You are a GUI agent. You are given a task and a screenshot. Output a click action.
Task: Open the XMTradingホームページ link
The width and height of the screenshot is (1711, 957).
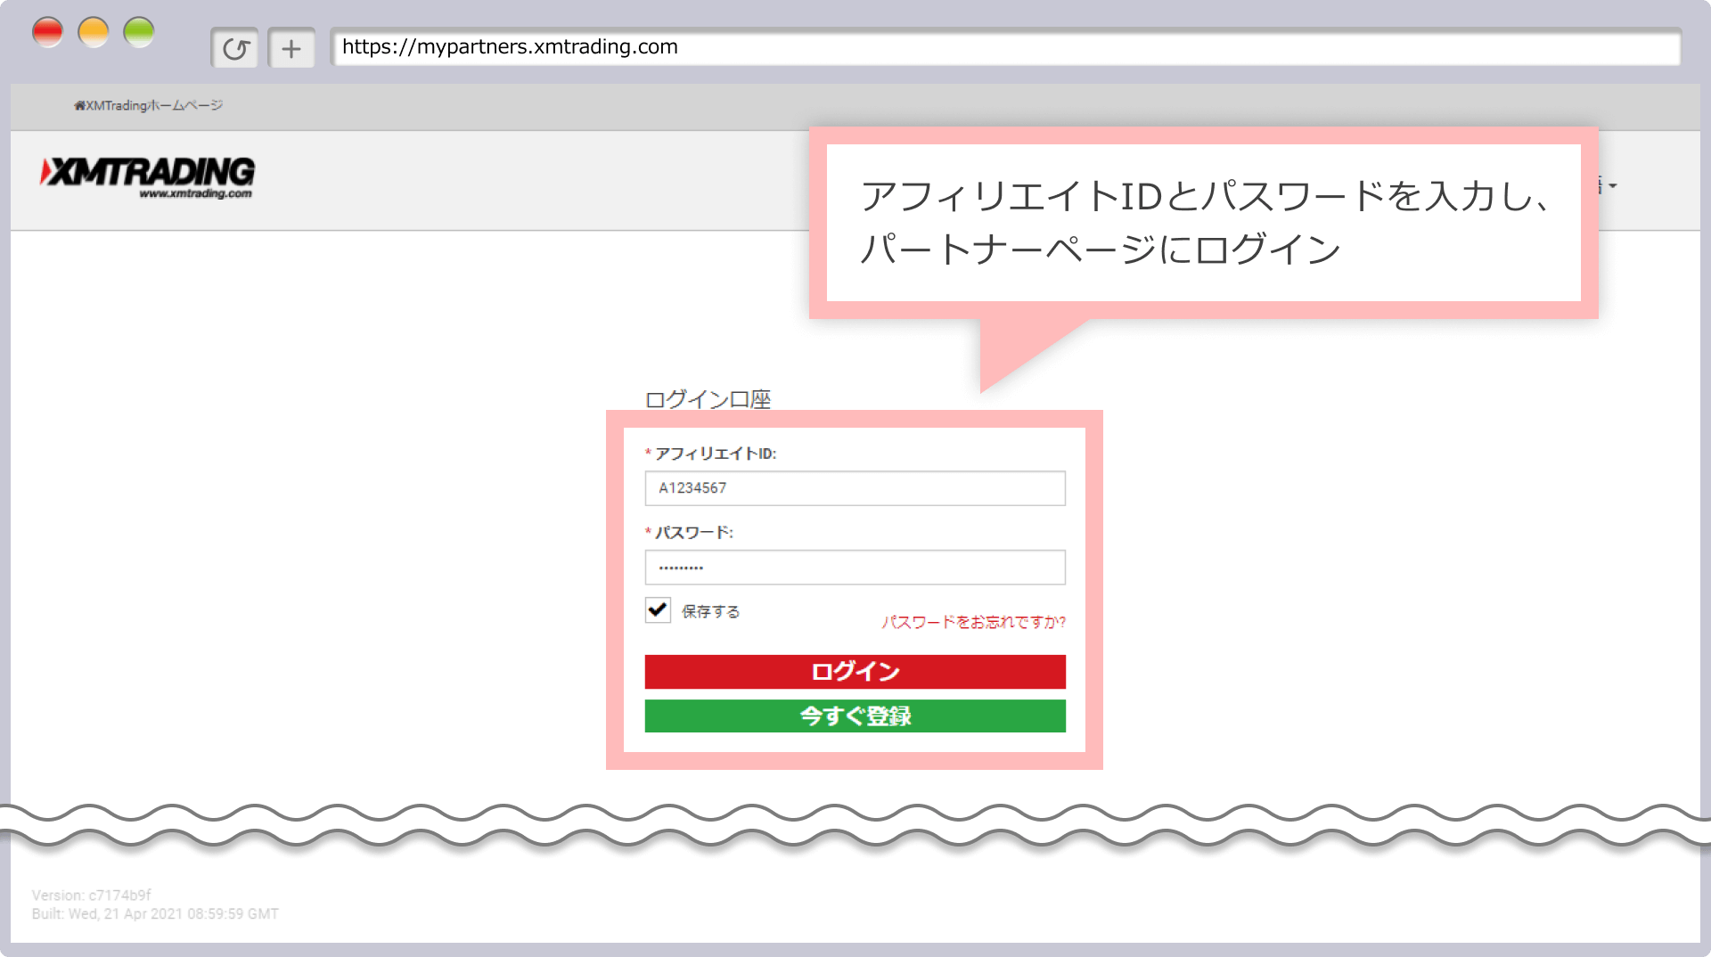(x=148, y=105)
